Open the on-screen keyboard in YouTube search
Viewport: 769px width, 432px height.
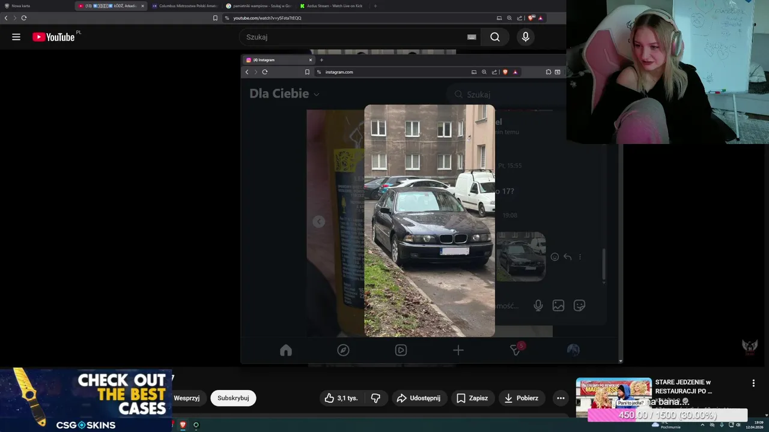click(472, 37)
